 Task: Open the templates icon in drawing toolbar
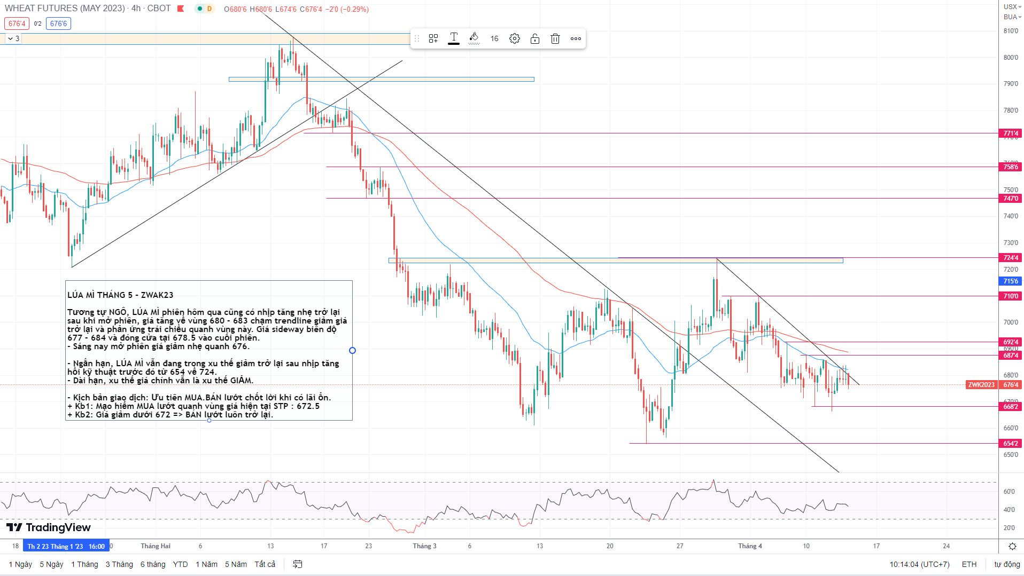433,38
